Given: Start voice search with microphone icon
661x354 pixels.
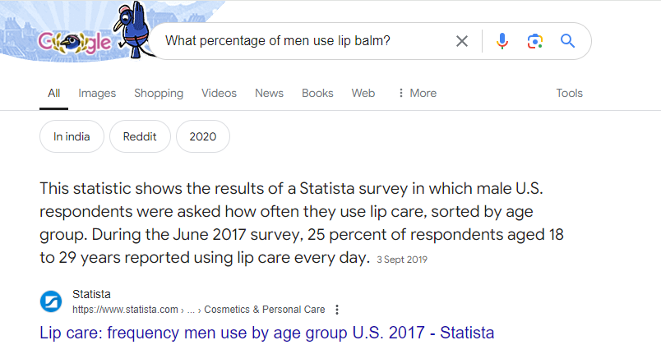Looking at the screenshot, I should click(502, 41).
